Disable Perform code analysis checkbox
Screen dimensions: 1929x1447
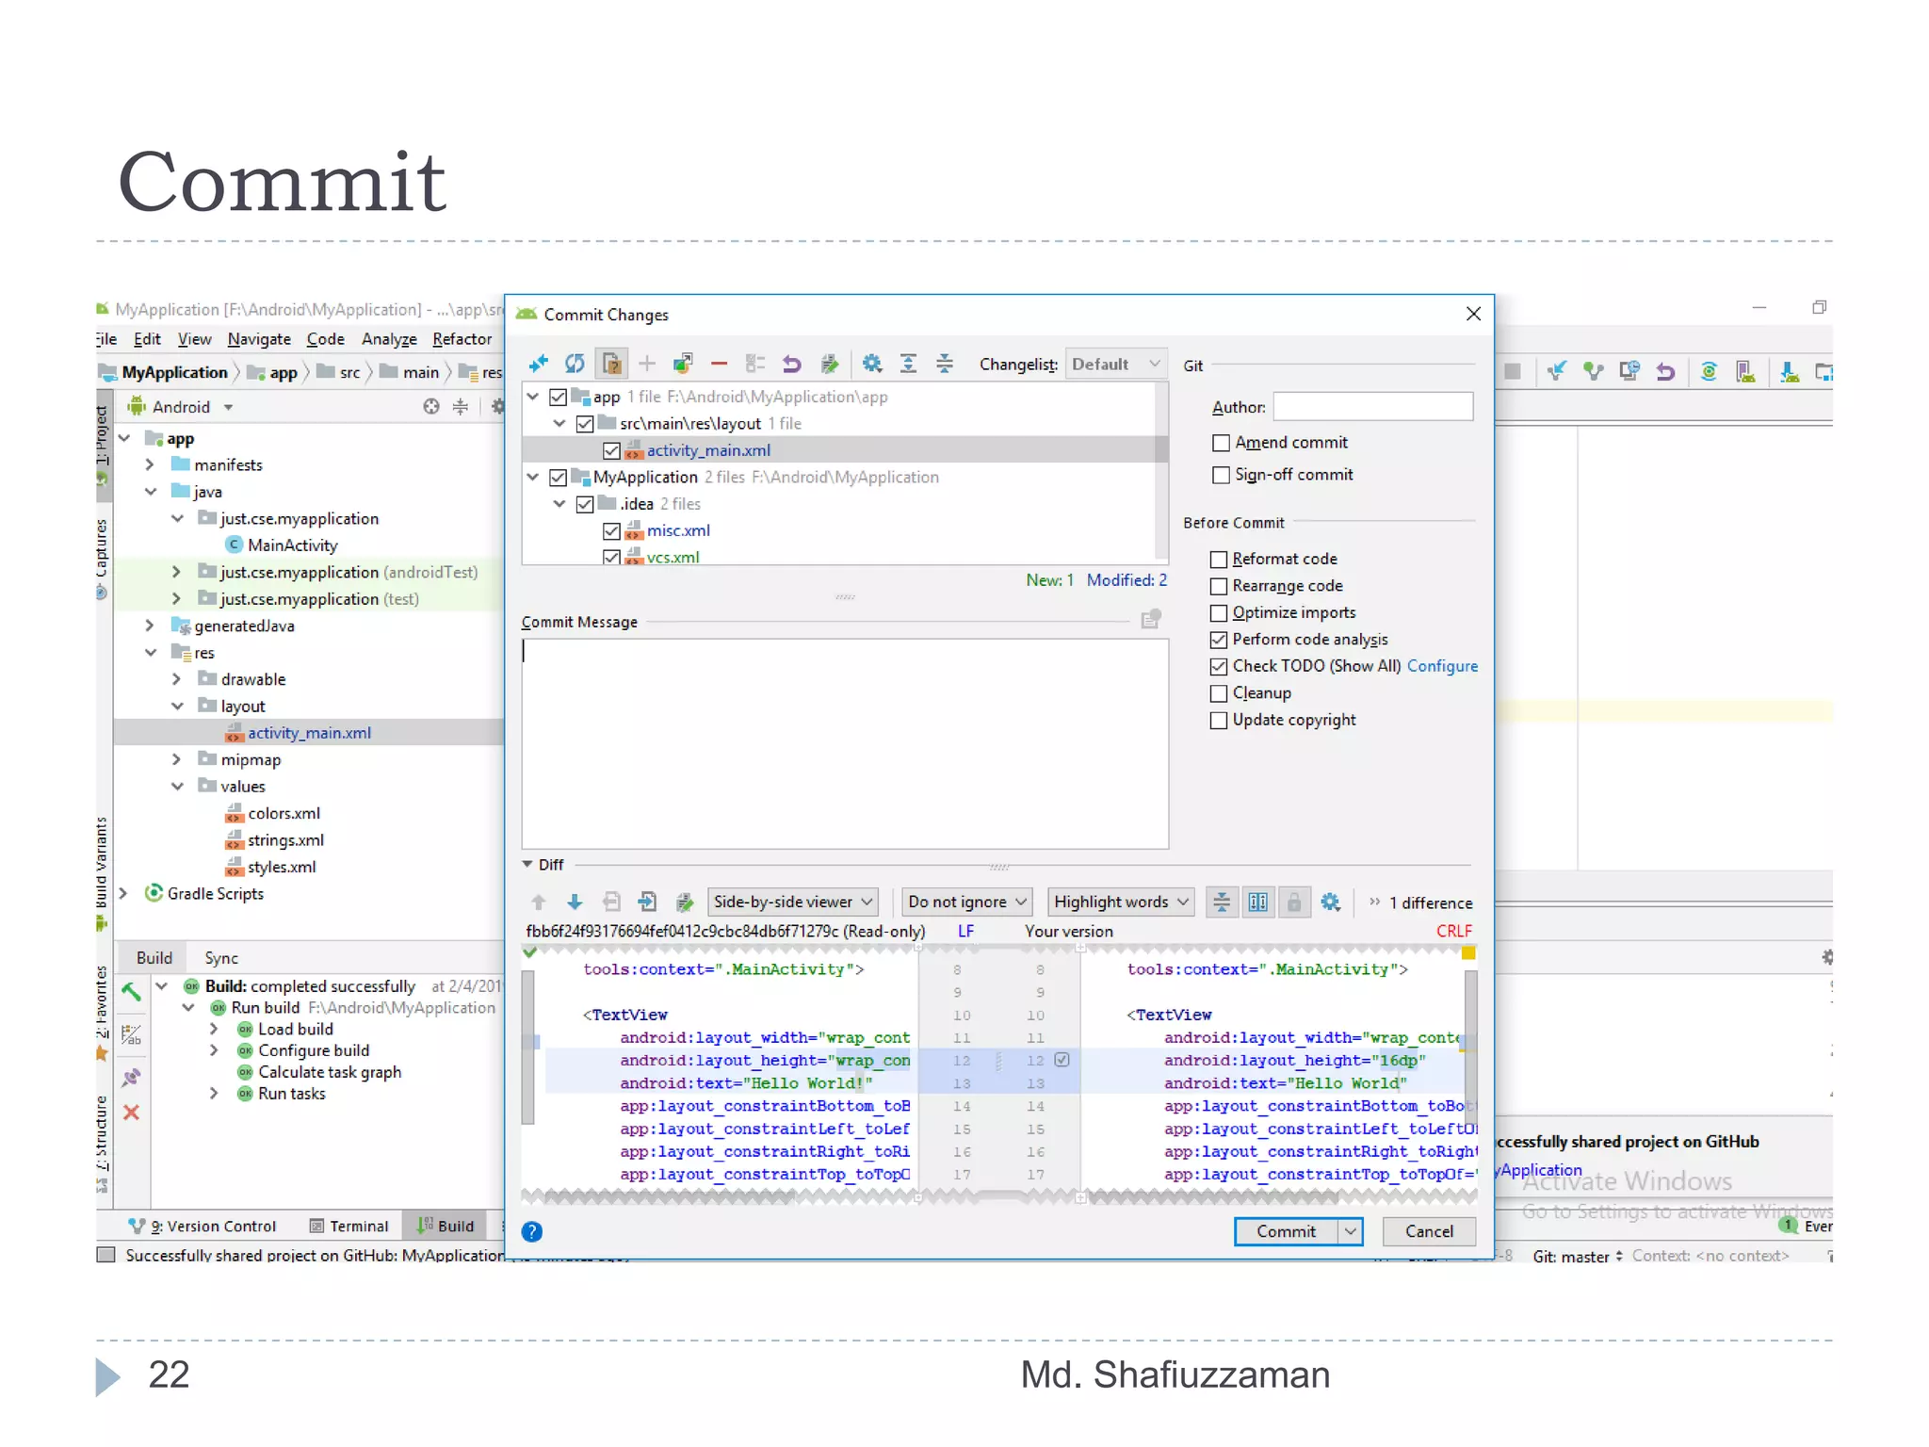(1219, 640)
